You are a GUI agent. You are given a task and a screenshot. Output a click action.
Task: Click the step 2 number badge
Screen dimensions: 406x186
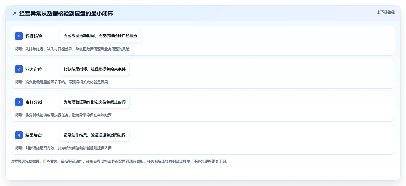click(x=19, y=69)
